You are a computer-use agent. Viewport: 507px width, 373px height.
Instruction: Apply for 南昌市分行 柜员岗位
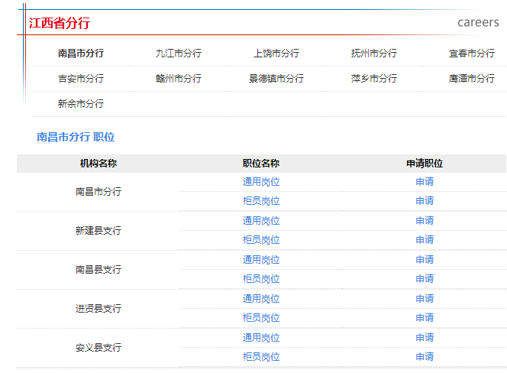(x=425, y=201)
